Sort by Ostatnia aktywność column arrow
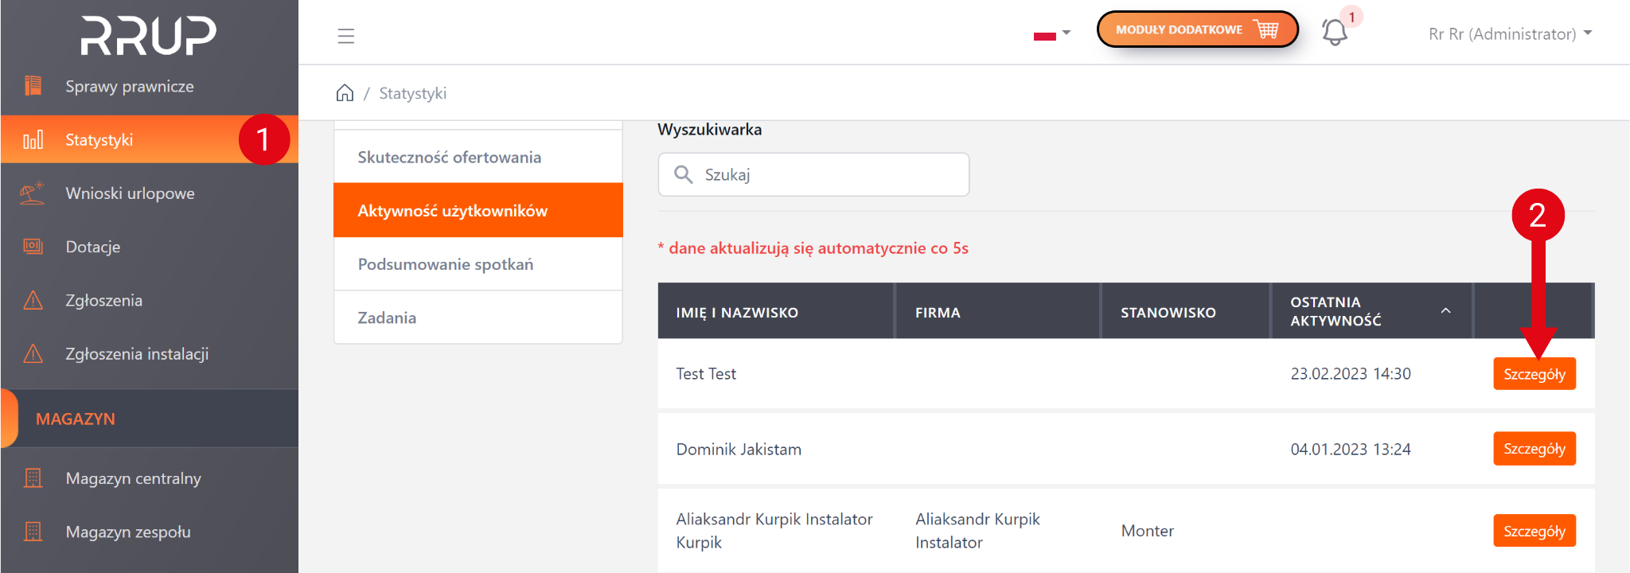Viewport: 1630px width, 573px height. point(1445,311)
